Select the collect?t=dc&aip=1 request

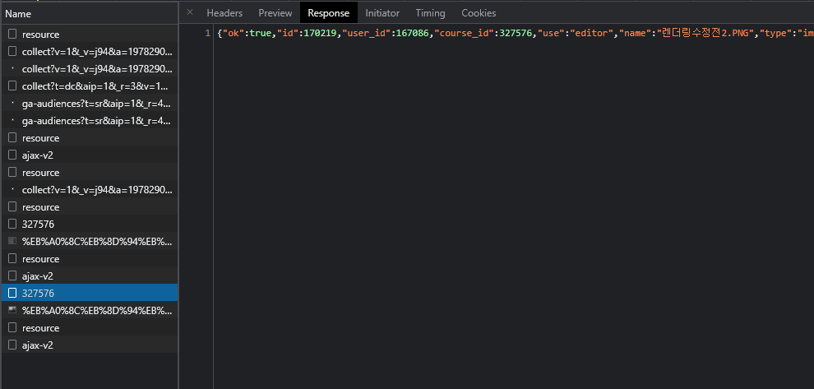pos(95,86)
